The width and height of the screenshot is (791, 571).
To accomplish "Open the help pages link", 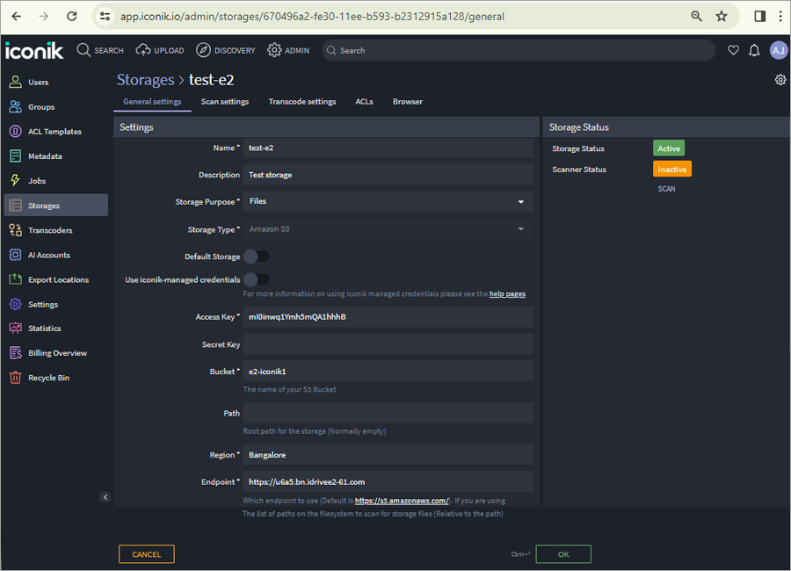I will (x=507, y=293).
